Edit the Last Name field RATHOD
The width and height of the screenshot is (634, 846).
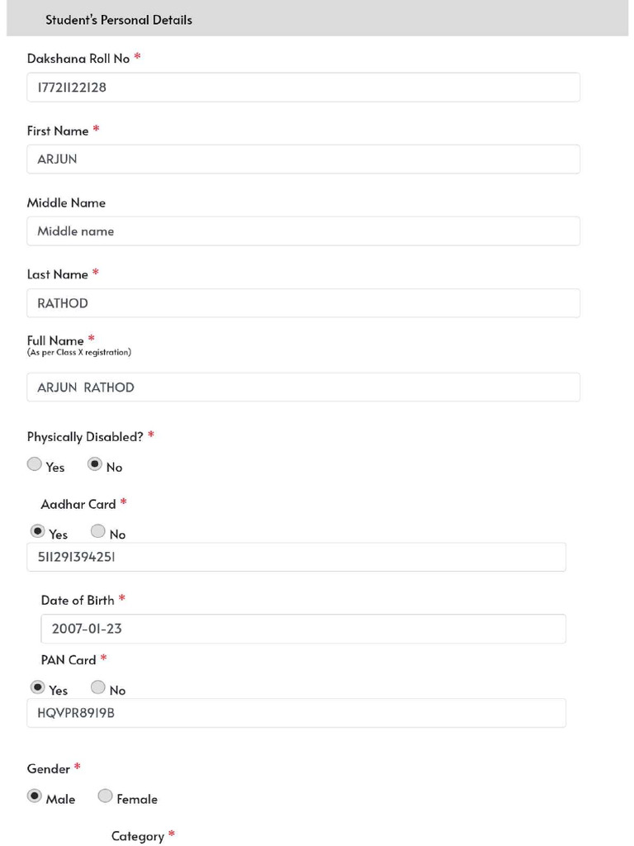(x=304, y=303)
